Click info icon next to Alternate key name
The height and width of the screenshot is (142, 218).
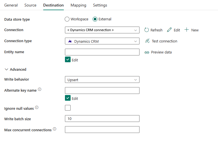[x=40, y=89]
